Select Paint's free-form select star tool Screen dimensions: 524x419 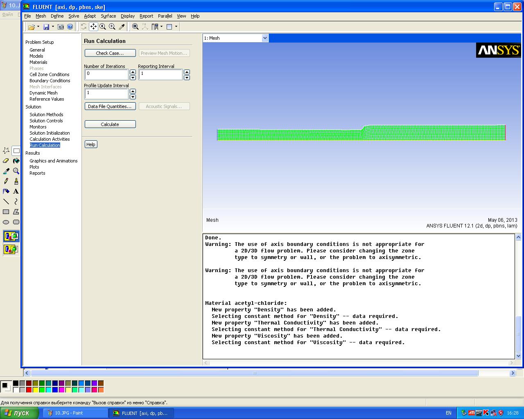6,151
